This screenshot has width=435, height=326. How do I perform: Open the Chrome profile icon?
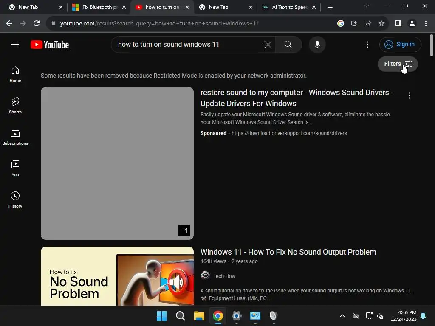[x=412, y=24]
